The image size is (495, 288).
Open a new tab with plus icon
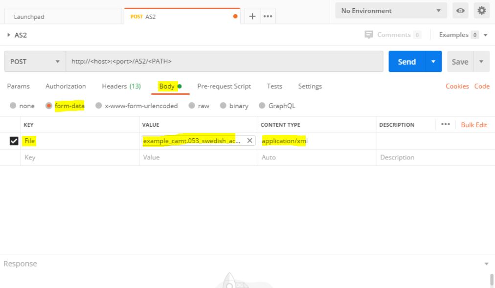click(252, 16)
